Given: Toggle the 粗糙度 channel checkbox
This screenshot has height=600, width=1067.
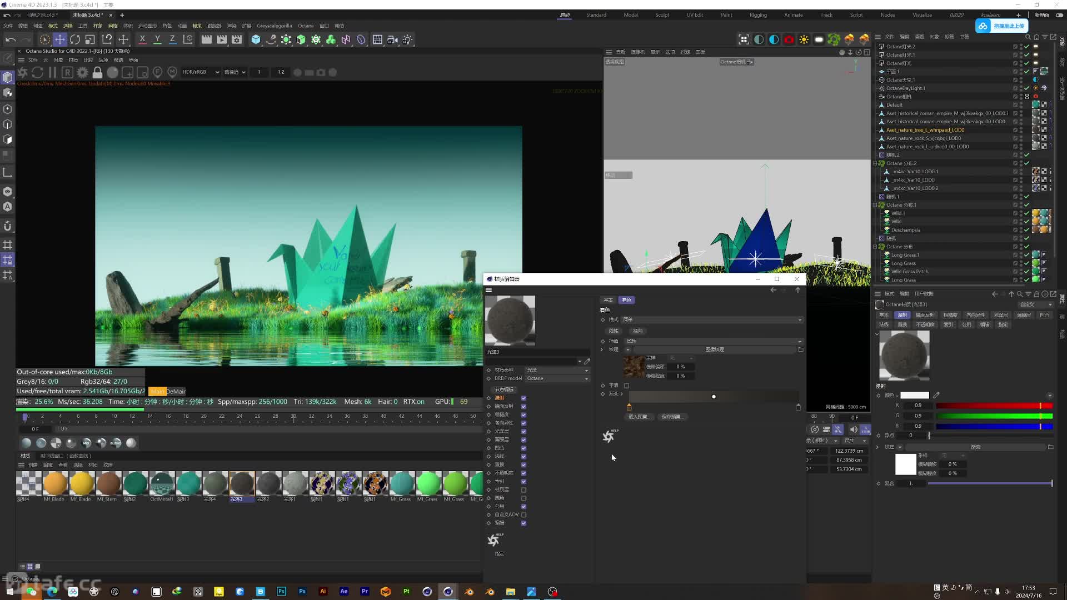Looking at the screenshot, I should click(x=523, y=415).
